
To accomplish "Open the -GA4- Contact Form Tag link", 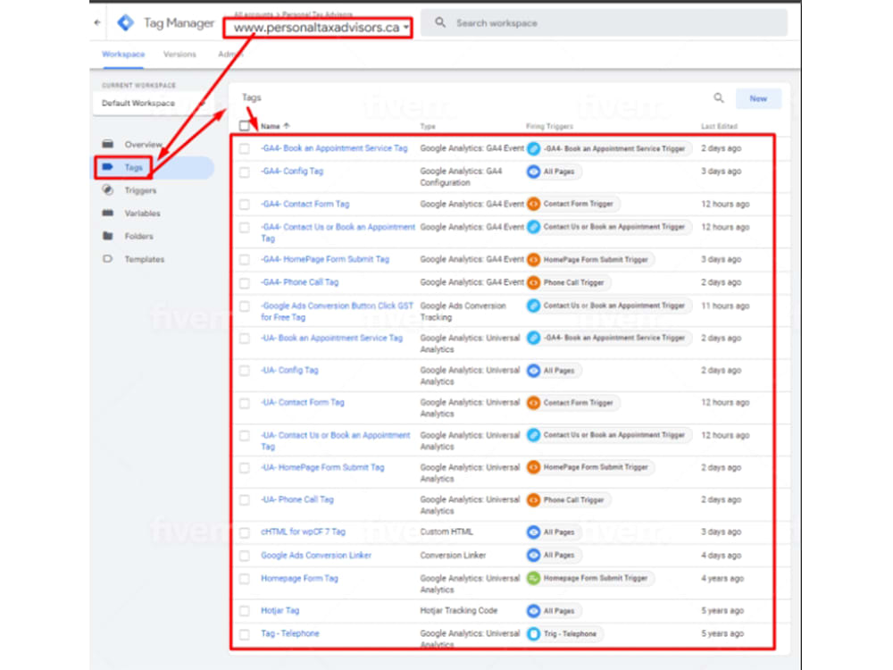I will 305,204.
